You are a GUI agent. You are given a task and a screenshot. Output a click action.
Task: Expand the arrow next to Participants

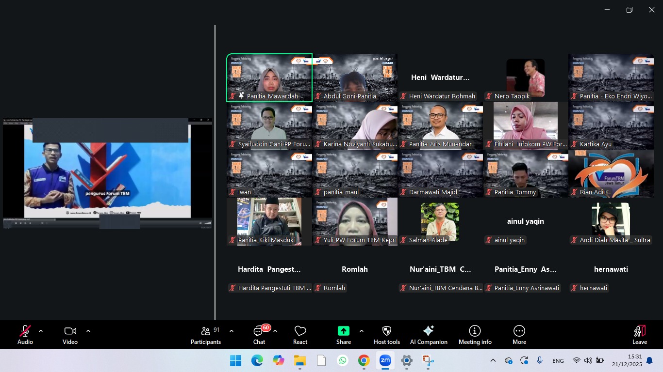tap(232, 331)
